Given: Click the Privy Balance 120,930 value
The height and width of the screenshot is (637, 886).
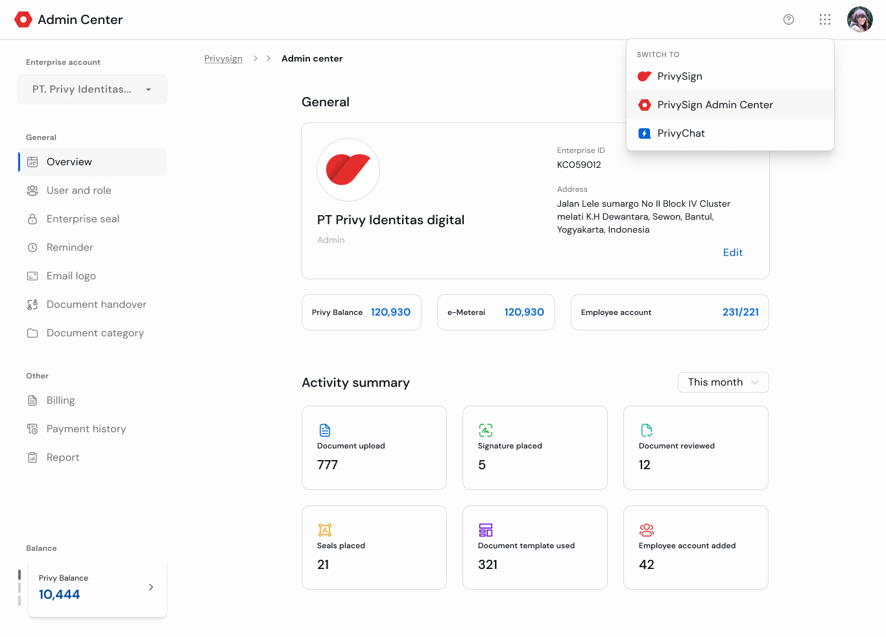Looking at the screenshot, I should tap(390, 312).
